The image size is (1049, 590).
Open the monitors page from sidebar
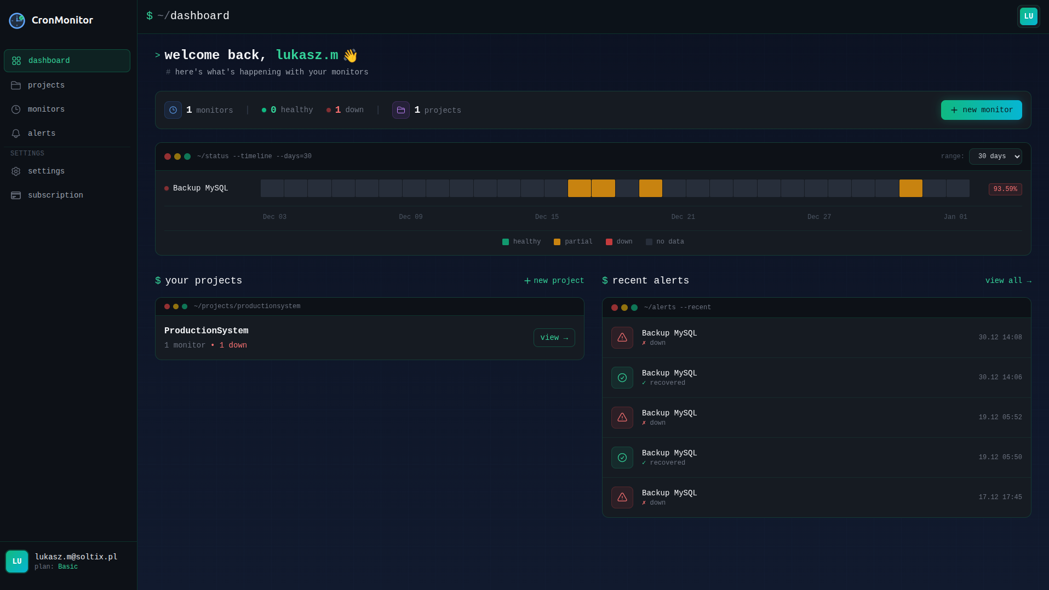tap(45, 109)
